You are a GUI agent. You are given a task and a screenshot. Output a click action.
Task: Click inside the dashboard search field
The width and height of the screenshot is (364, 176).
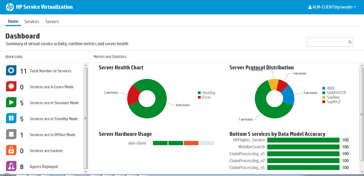point(330,42)
